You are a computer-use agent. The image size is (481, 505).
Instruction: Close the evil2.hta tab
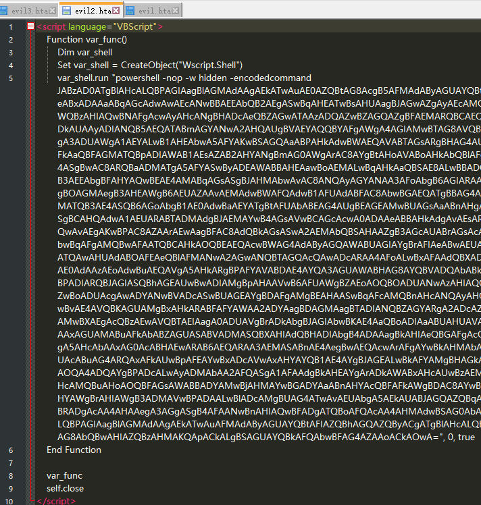pyautogui.click(x=116, y=11)
